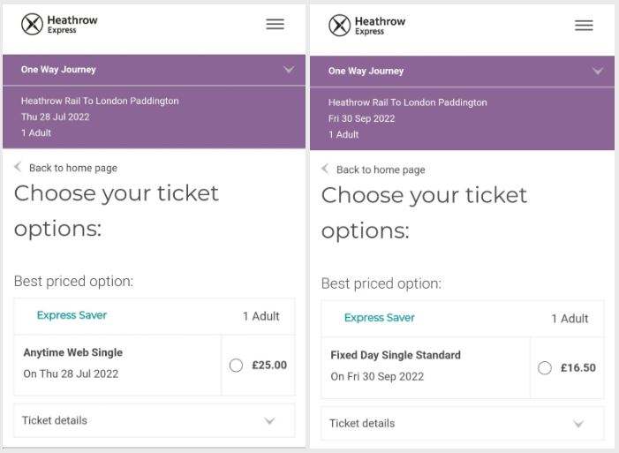Click left One Way Journey header bar
The height and width of the screenshot is (453, 619).
pyautogui.click(x=132, y=70)
